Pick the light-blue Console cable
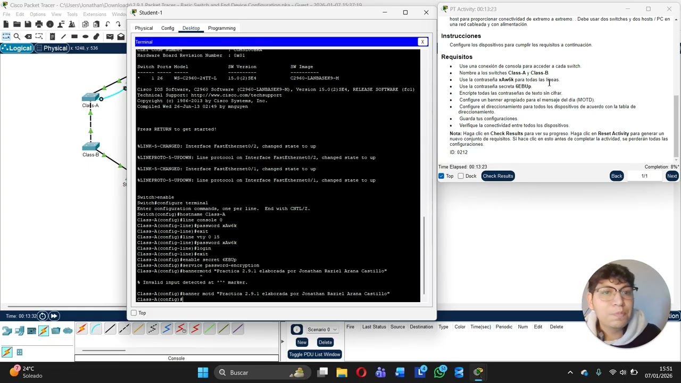 [96, 329]
